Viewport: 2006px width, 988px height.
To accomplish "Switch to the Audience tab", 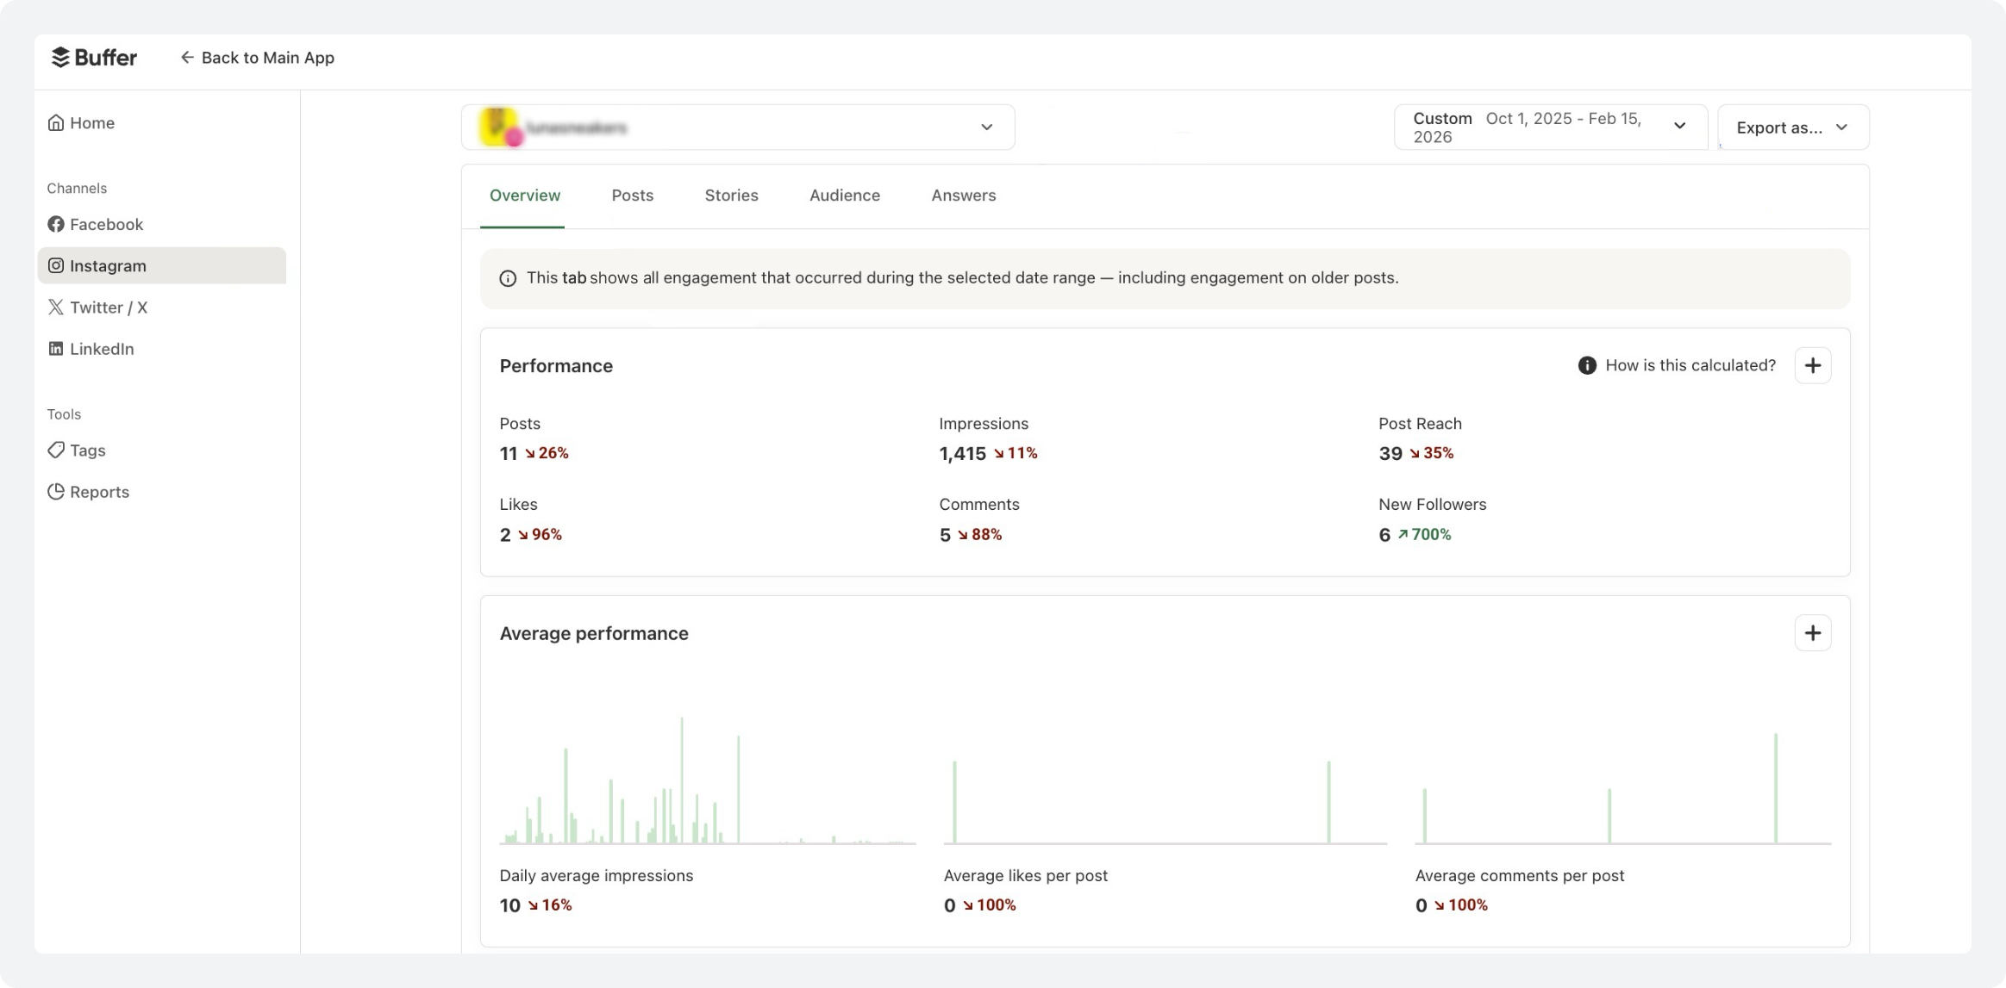I will click(845, 196).
